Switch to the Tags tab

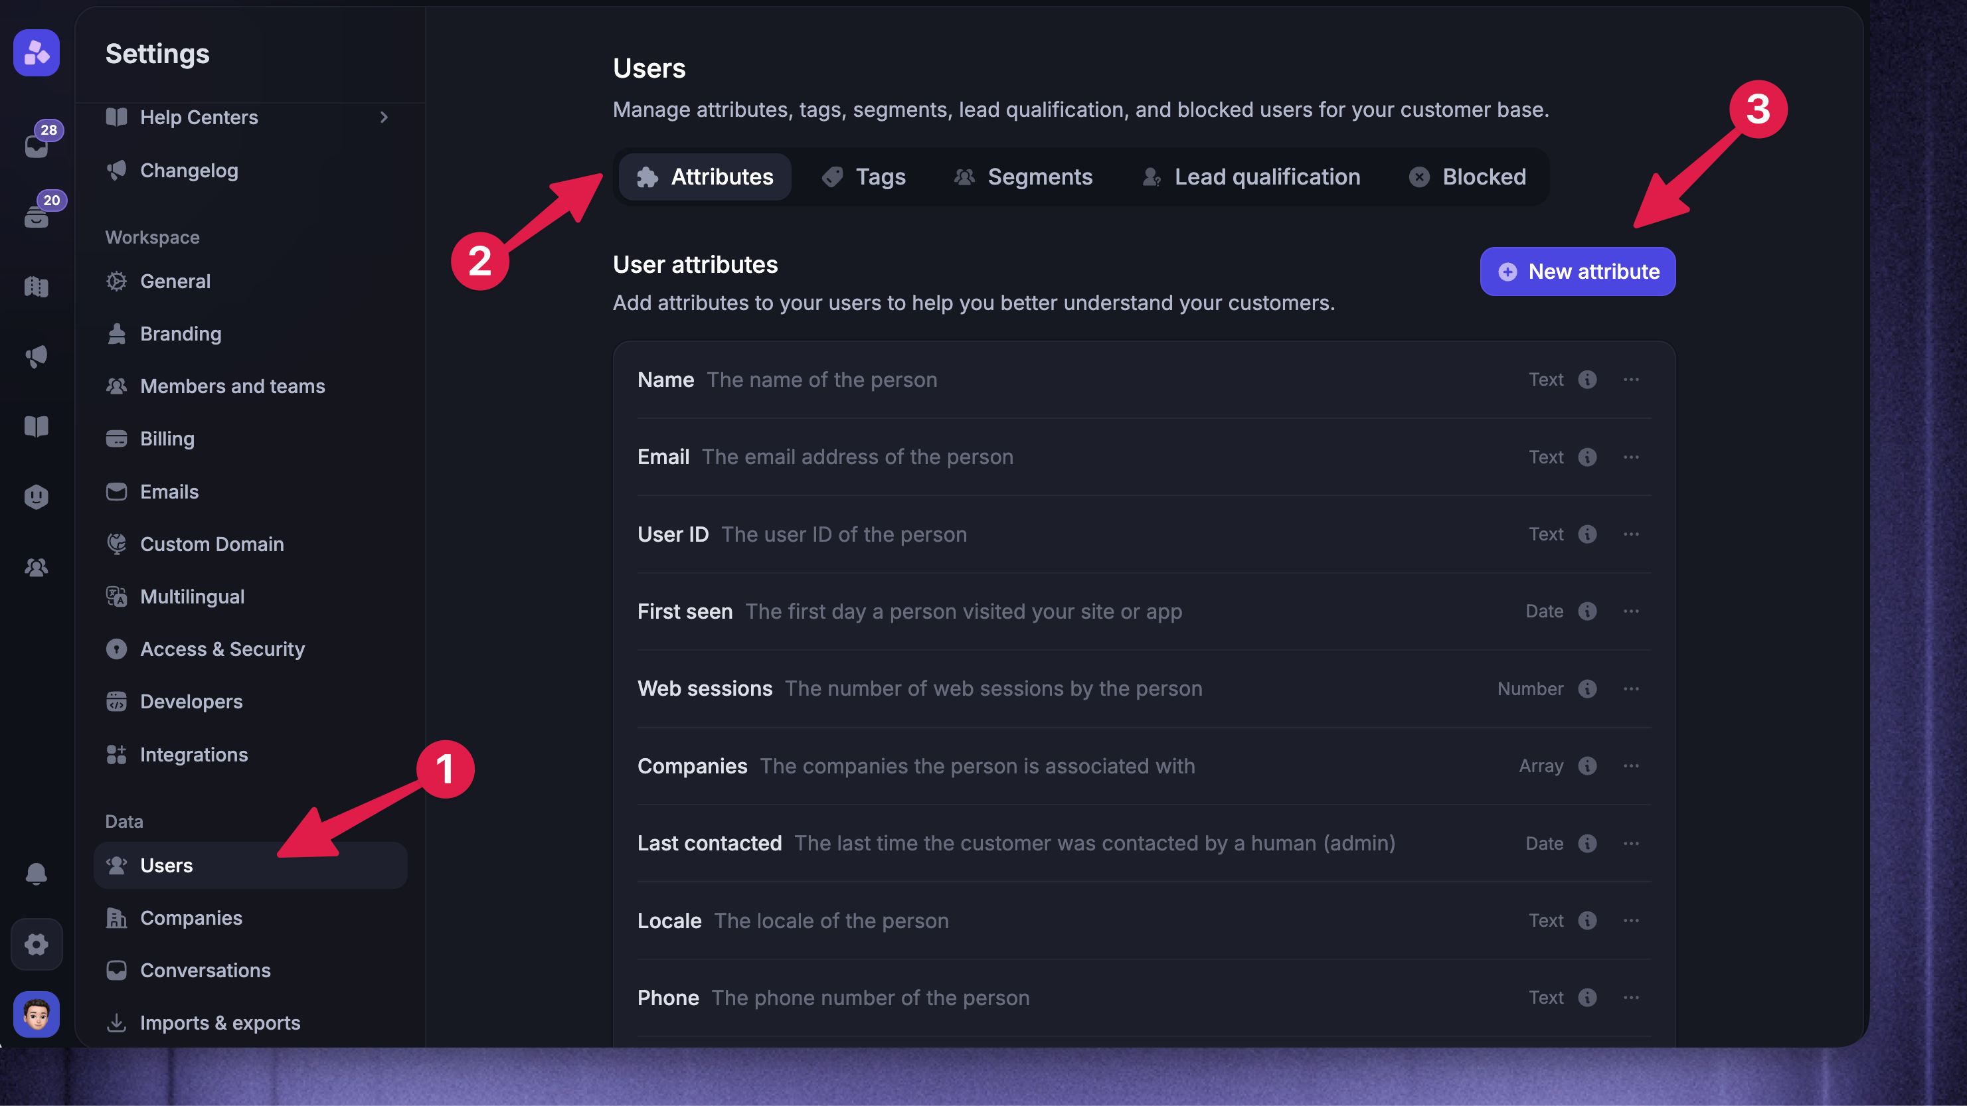[863, 177]
